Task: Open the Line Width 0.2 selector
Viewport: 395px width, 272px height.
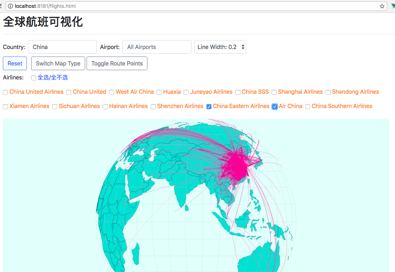Action: [220, 47]
